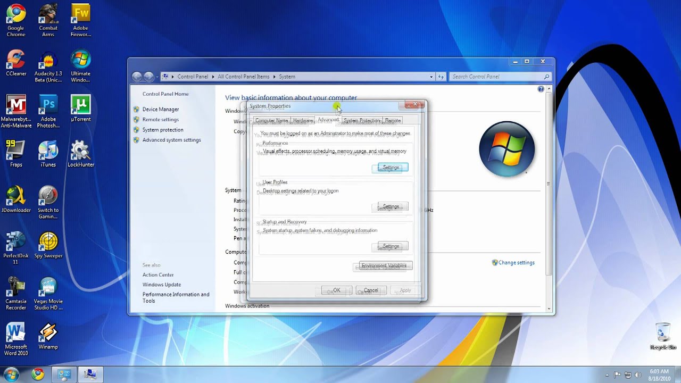Open the Remote tab
This screenshot has height=383, width=681.
click(393, 121)
